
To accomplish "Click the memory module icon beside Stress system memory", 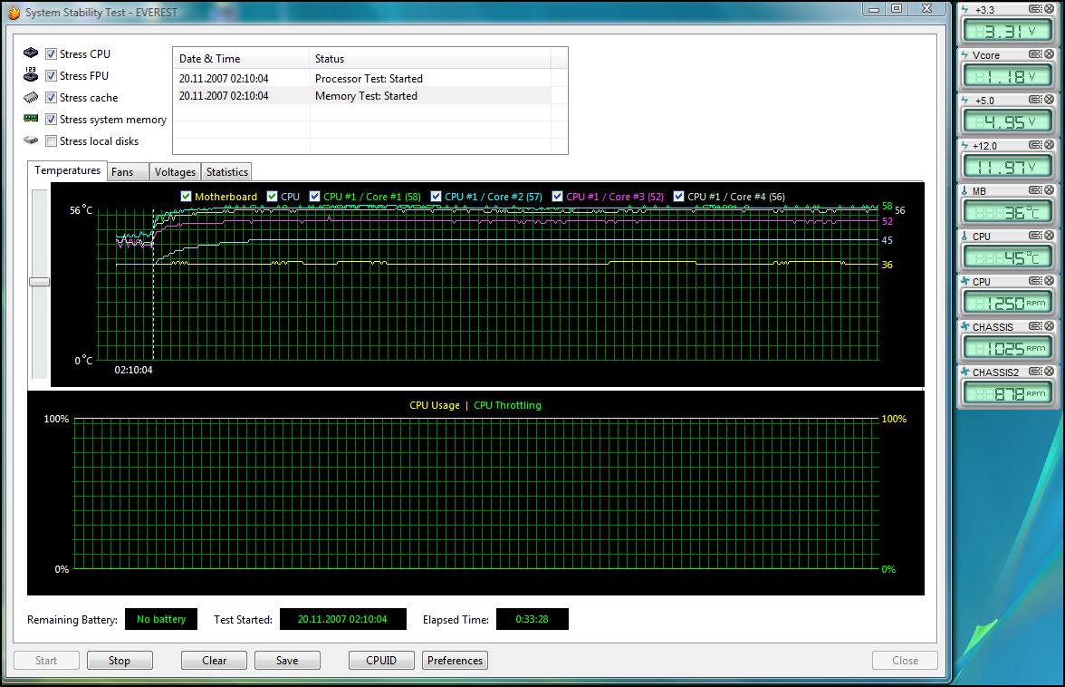I will click(x=31, y=118).
